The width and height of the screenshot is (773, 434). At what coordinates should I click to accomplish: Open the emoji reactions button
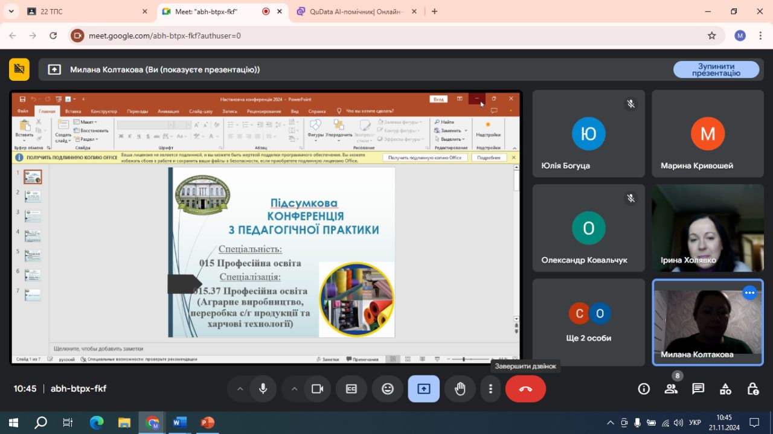[x=388, y=389]
